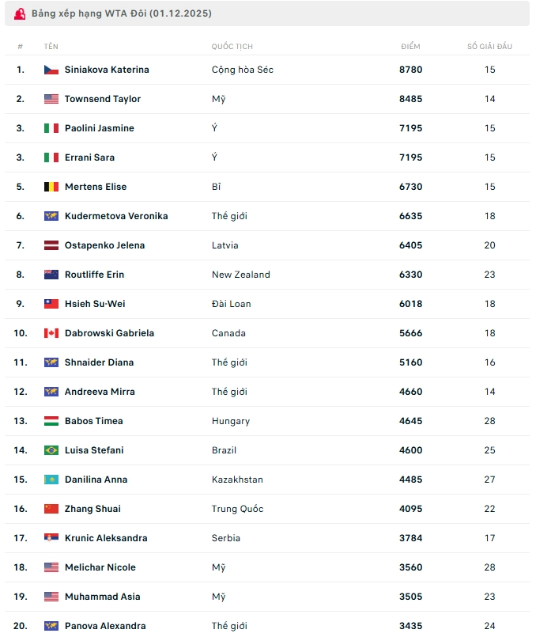Click the Hungarian flag beside Babos Timea
The image size is (536, 637).
click(x=51, y=421)
